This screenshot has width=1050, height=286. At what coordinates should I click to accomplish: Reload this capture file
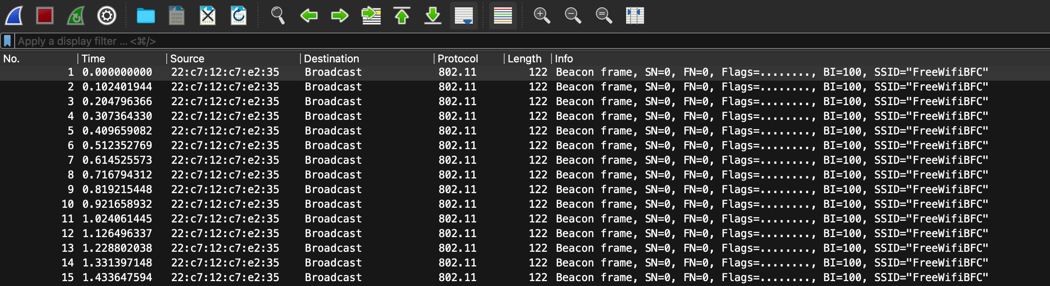click(238, 16)
